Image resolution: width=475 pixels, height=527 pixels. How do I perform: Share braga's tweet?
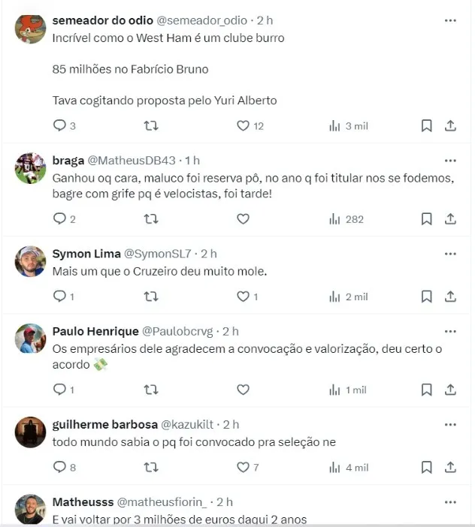tap(450, 219)
